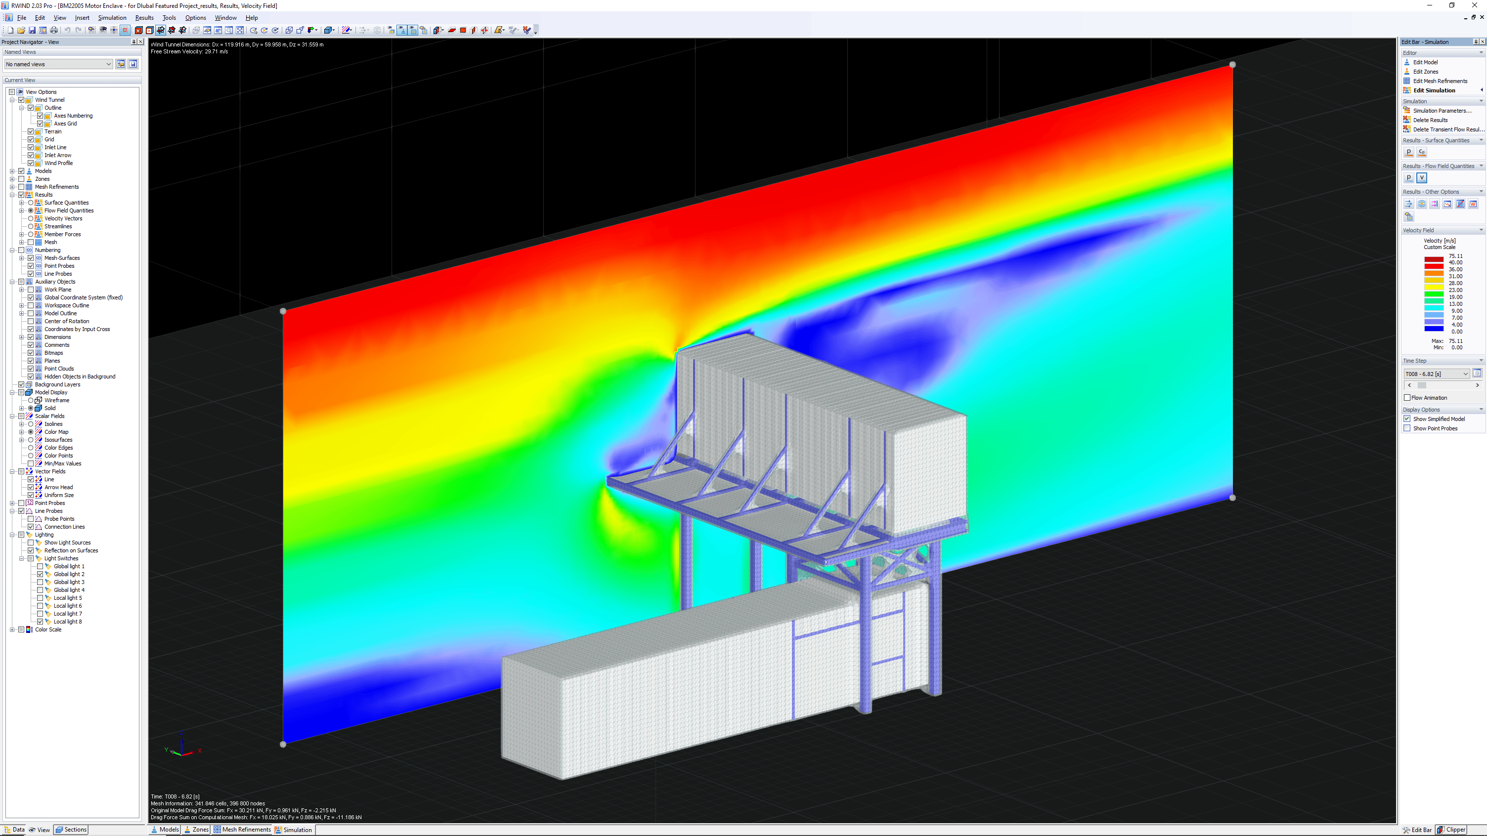This screenshot has height=836, width=1487.
Task: Select the Cp surface pressure coefficient result
Action: (1422, 152)
